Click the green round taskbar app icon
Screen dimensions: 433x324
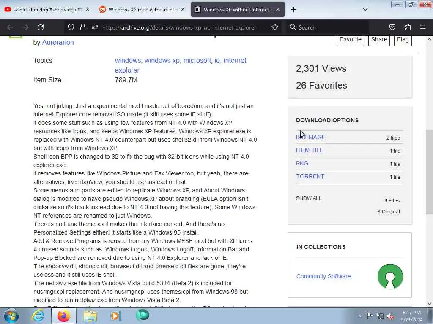pyautogui.click(x=143, y=315)
